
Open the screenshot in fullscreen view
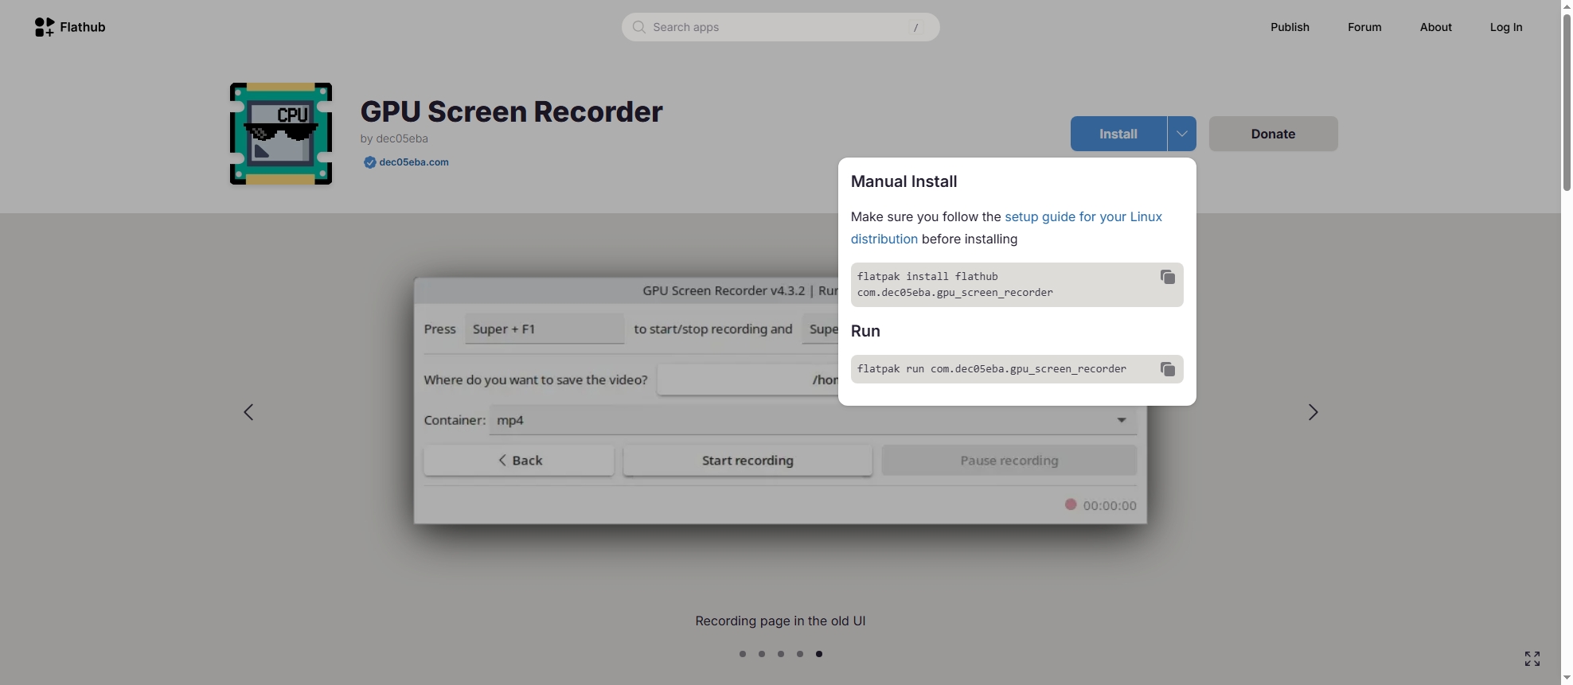(1532, 659)
